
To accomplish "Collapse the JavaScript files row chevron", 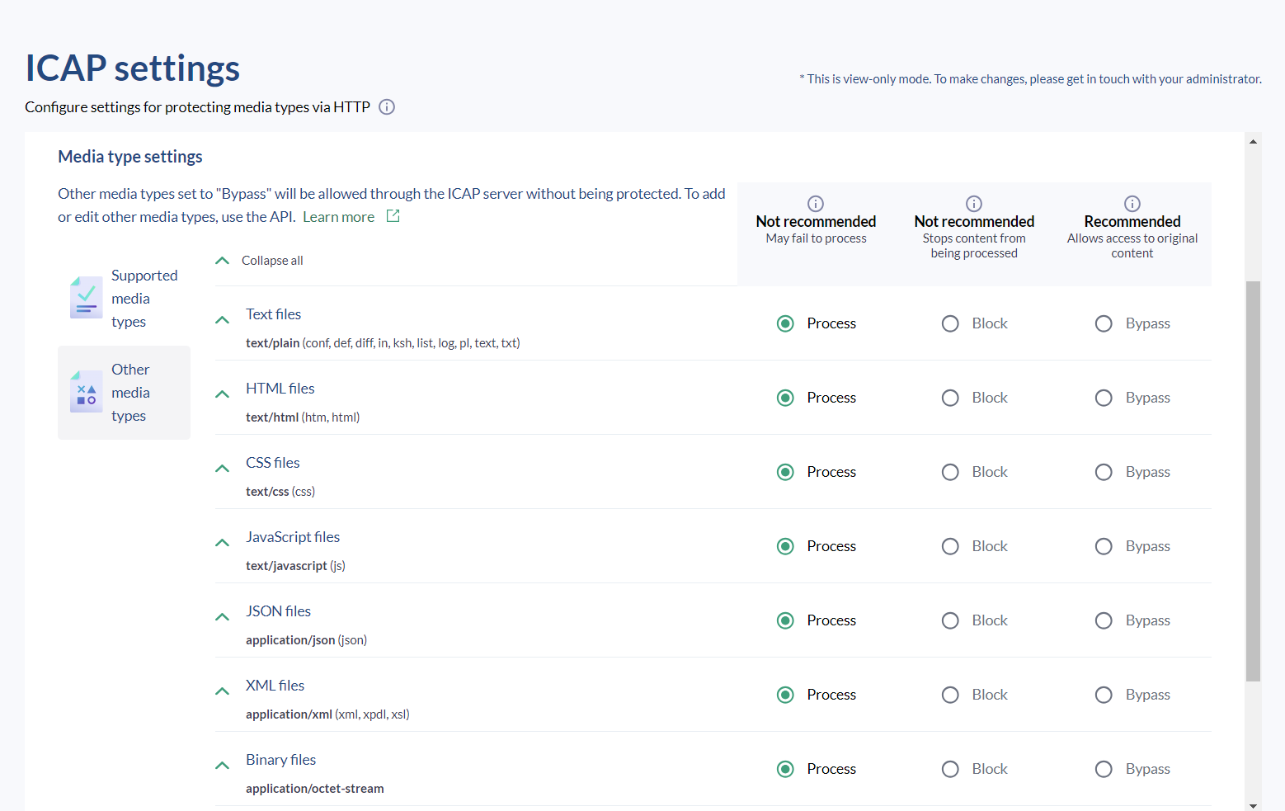I will 222,543.
